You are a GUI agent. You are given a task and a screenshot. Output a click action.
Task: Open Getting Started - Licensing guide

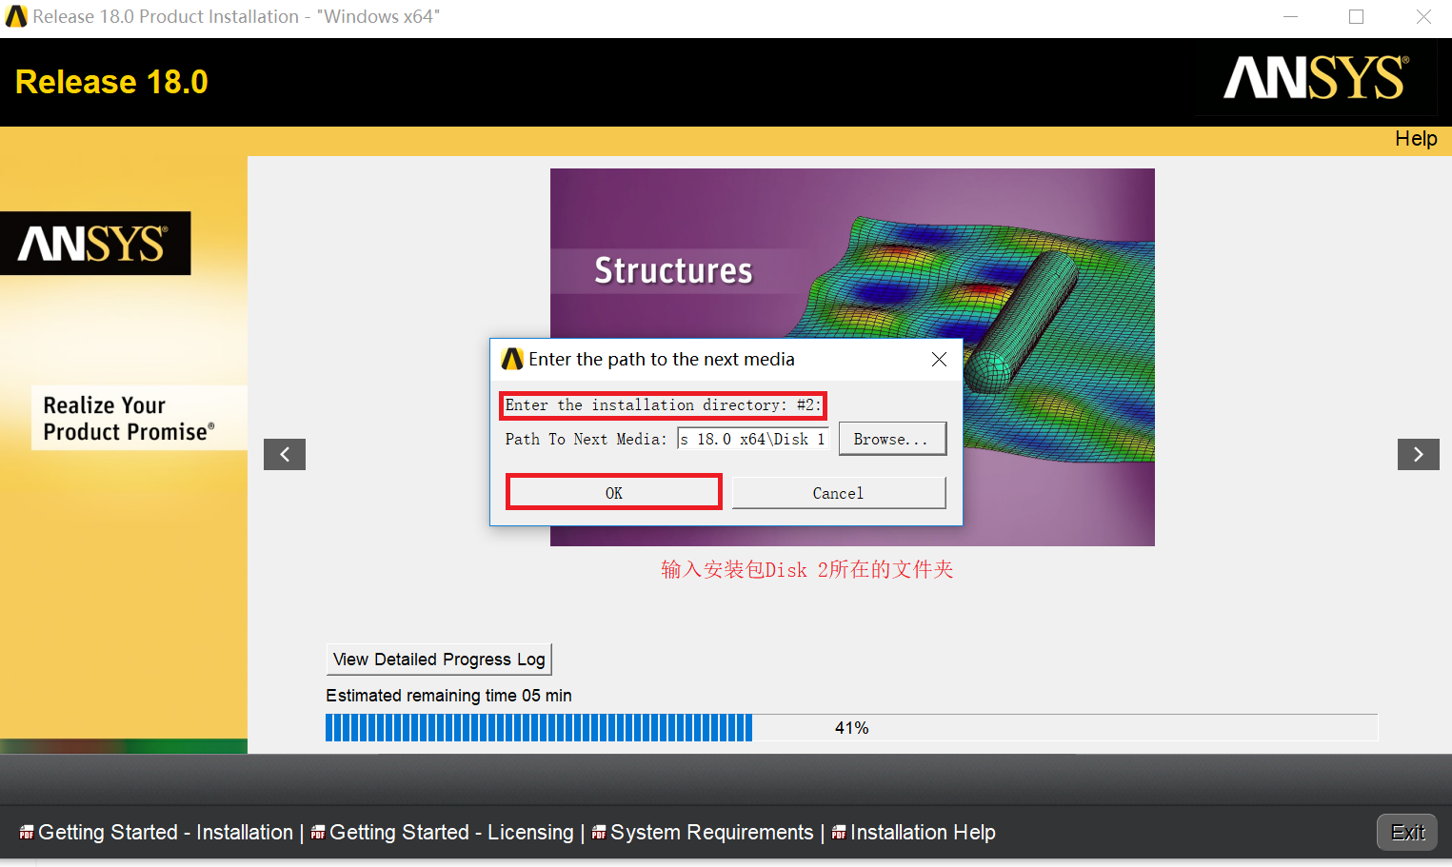451,833
